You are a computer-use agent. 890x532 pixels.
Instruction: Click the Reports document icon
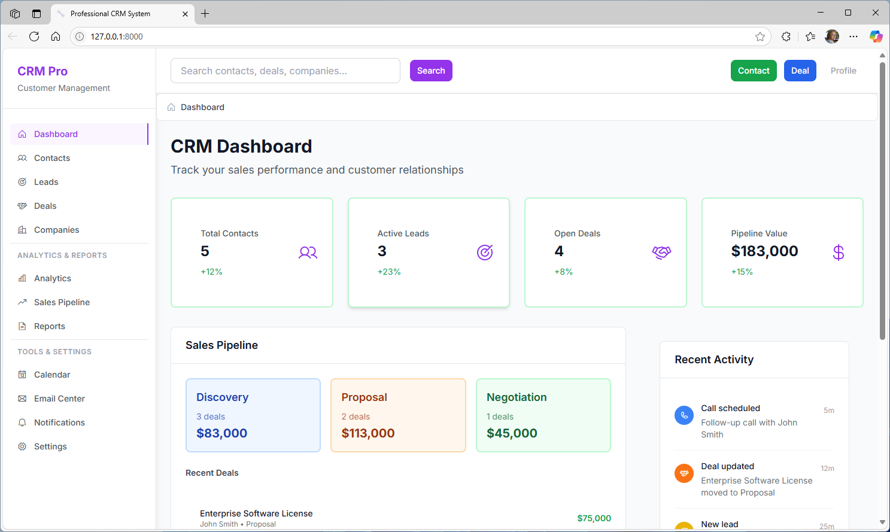22,326
